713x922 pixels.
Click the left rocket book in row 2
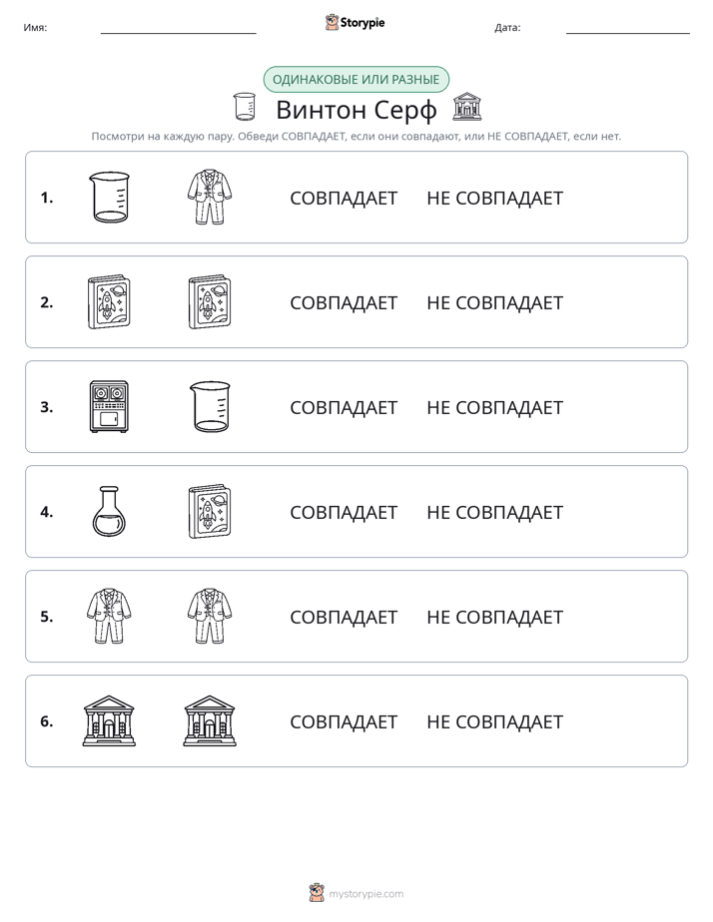[x=109, y=301]
